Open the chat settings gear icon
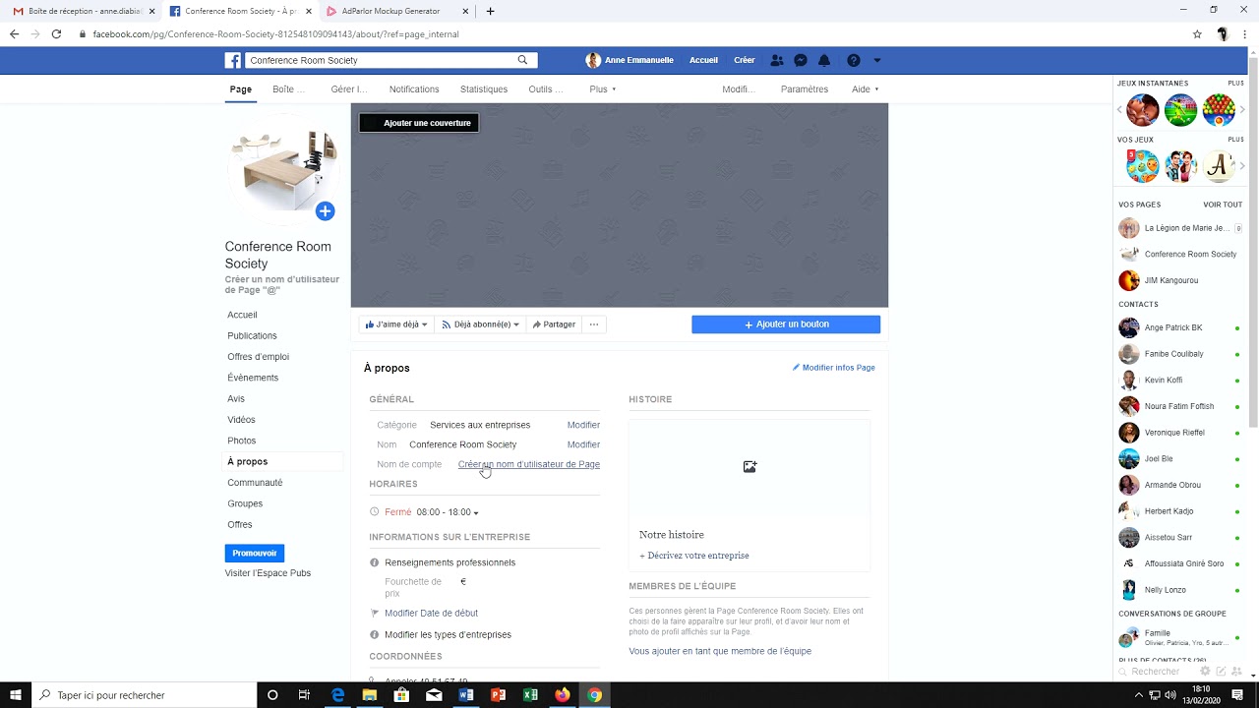 pyautogui.click(x=1206, y=671)
